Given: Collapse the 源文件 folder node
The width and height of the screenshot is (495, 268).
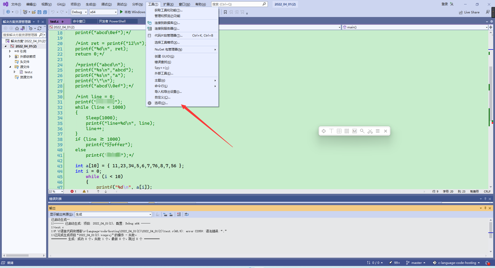Looking at the screenshot, I should point(10,67).
